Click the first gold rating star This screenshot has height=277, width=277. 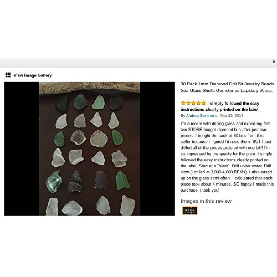(183, 103)
